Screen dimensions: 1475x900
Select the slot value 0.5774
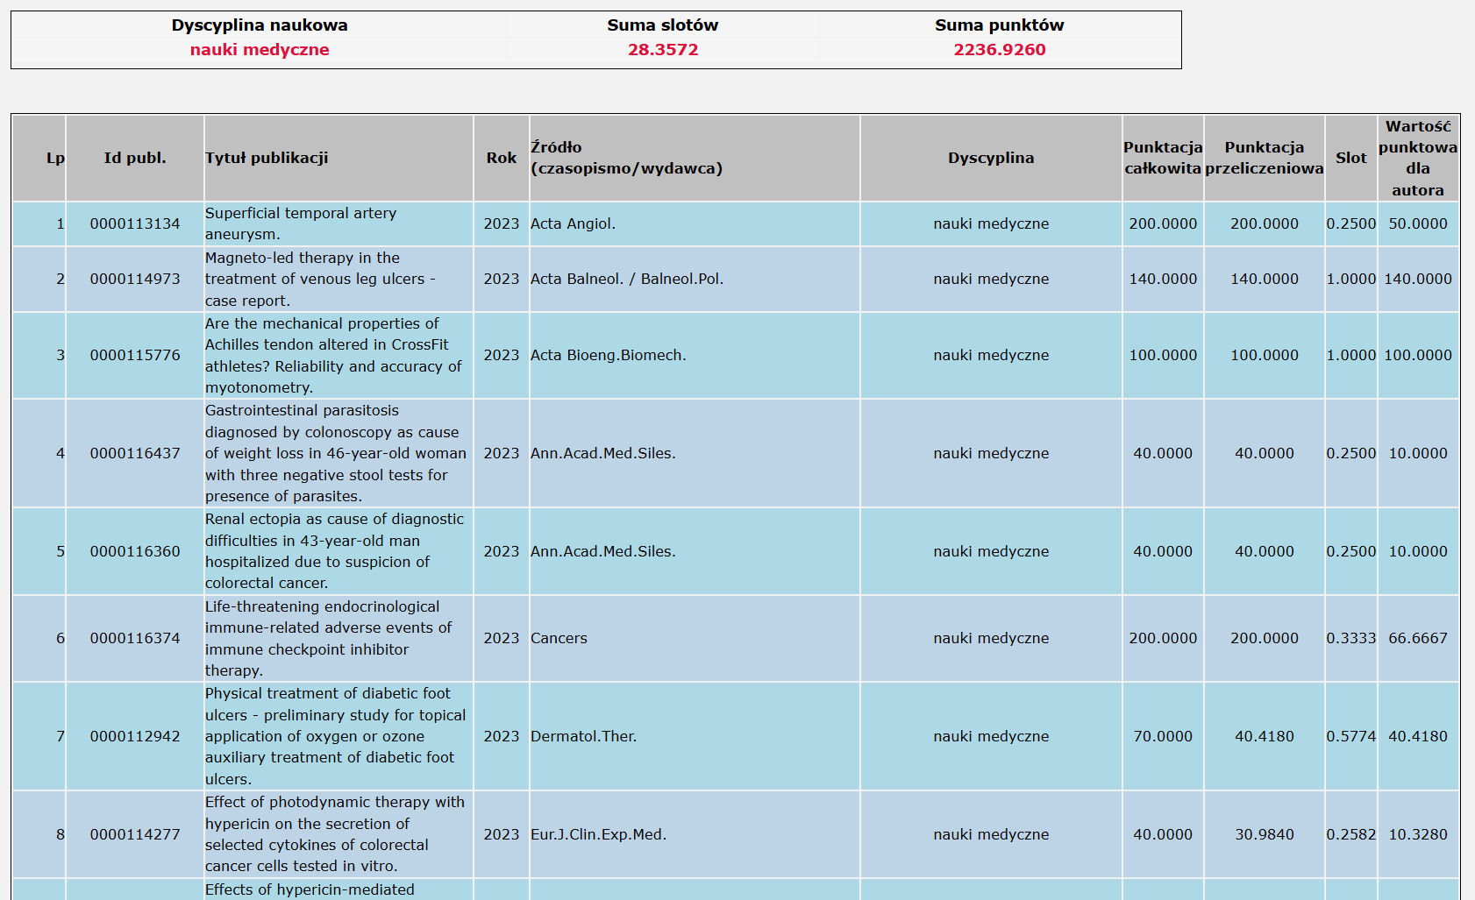[1350, 736]
